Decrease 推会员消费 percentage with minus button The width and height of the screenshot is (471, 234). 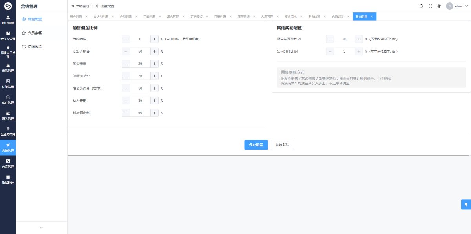(126, 88)
